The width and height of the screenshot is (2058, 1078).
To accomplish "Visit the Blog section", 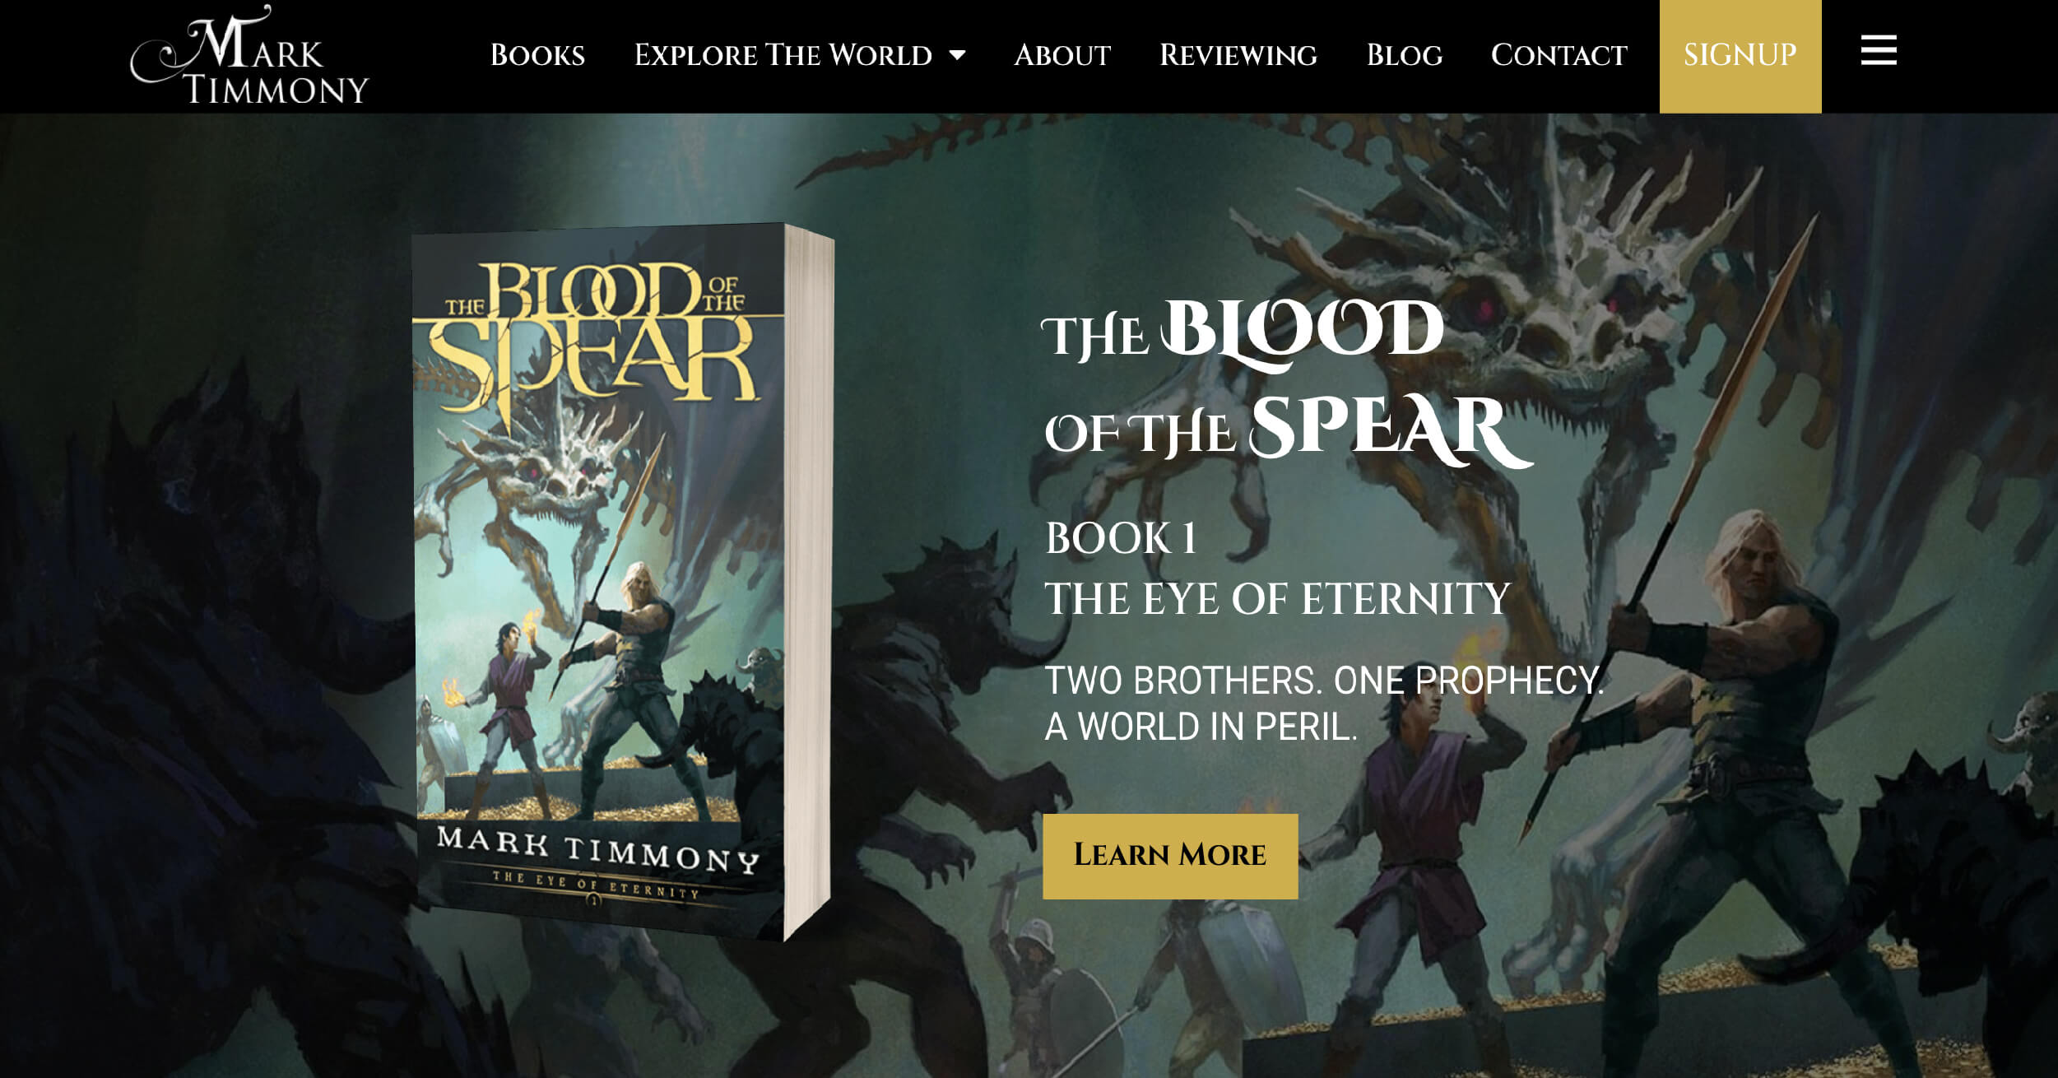I will click(1404, 55).
